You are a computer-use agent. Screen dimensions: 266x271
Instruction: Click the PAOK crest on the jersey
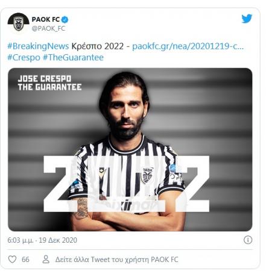tap(147, 175)
